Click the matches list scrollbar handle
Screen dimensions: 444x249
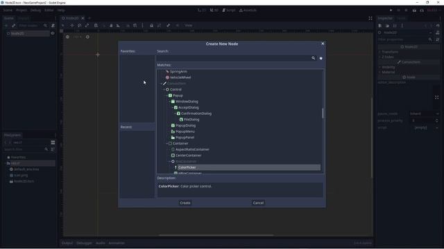[x=323, y=113]
